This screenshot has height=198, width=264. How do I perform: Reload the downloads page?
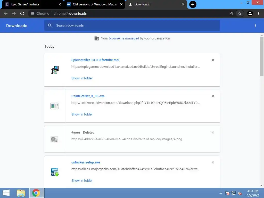[22, 13]
